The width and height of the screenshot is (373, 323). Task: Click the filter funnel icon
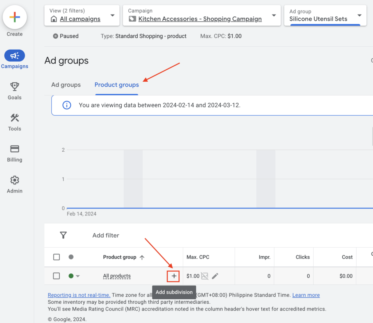[x=63, y=235]
